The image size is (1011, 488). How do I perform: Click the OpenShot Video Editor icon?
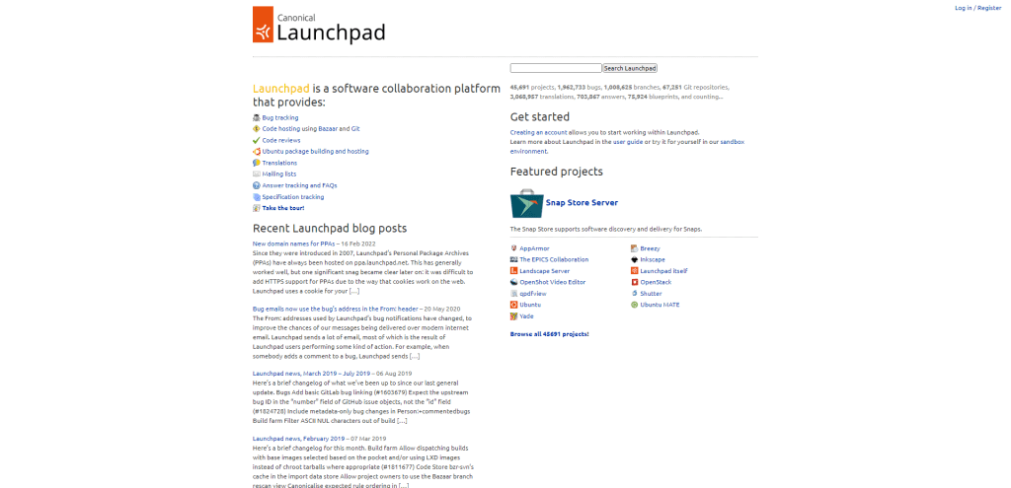513,282
